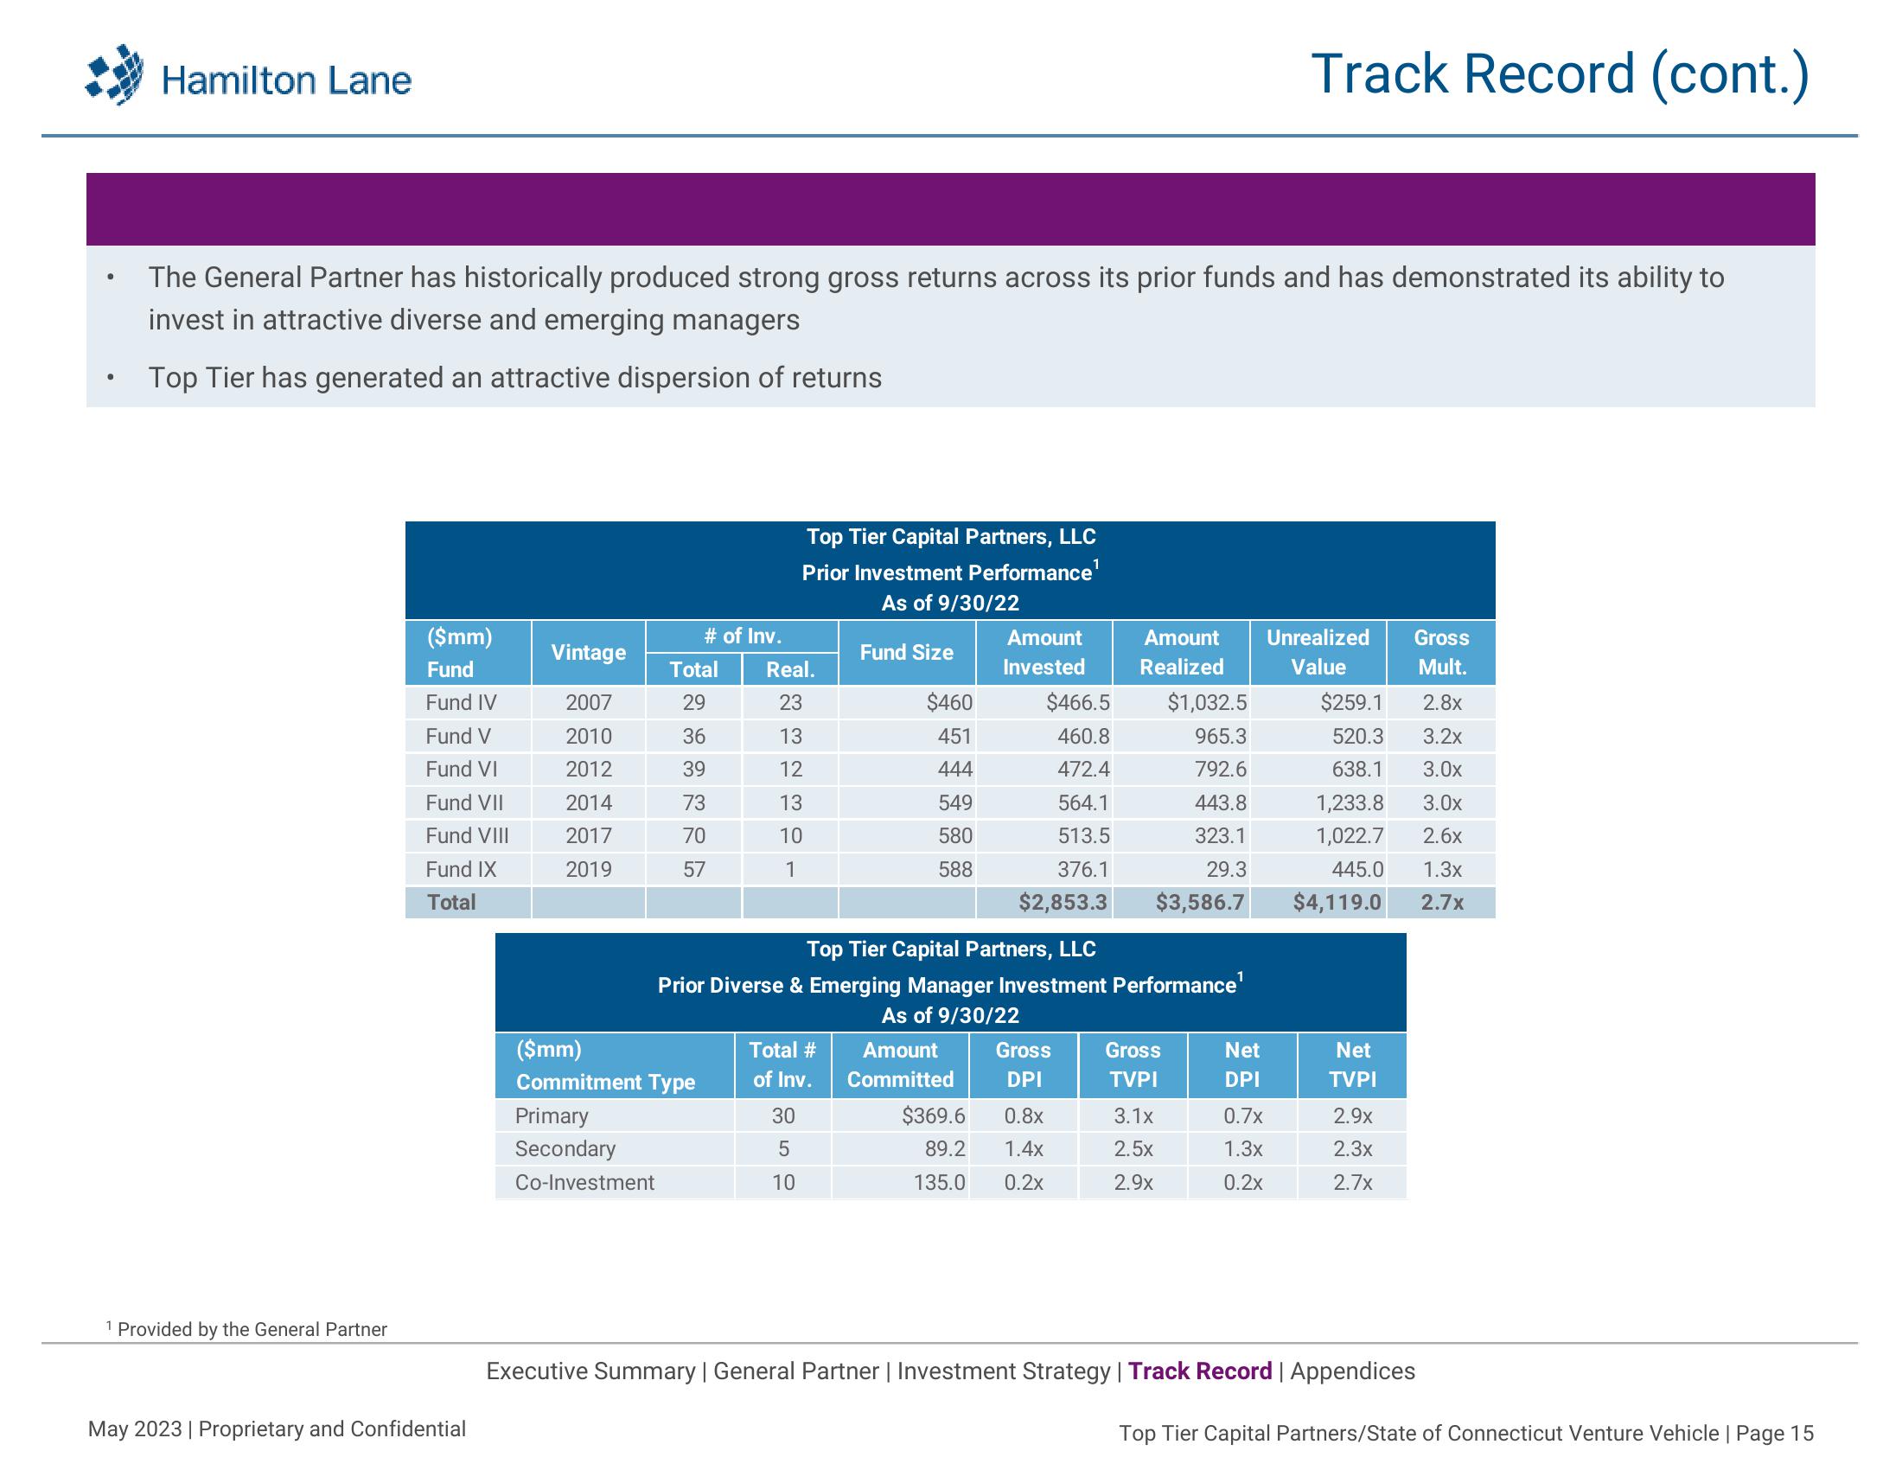Click the Amount Invested column header
The height and width of the screenshot is (1470, 1902).
(1044, 652)
